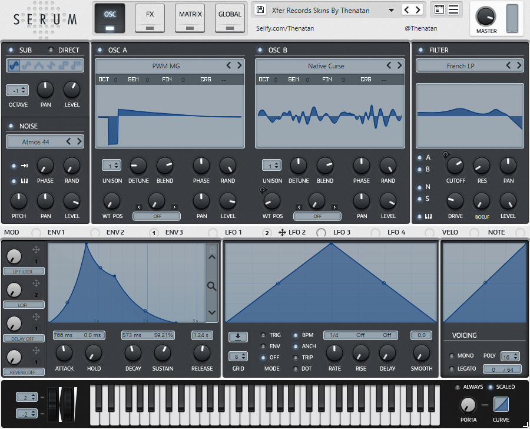Save preset with the floppy disk icon
Screen dimensions: 530x429
260,10
